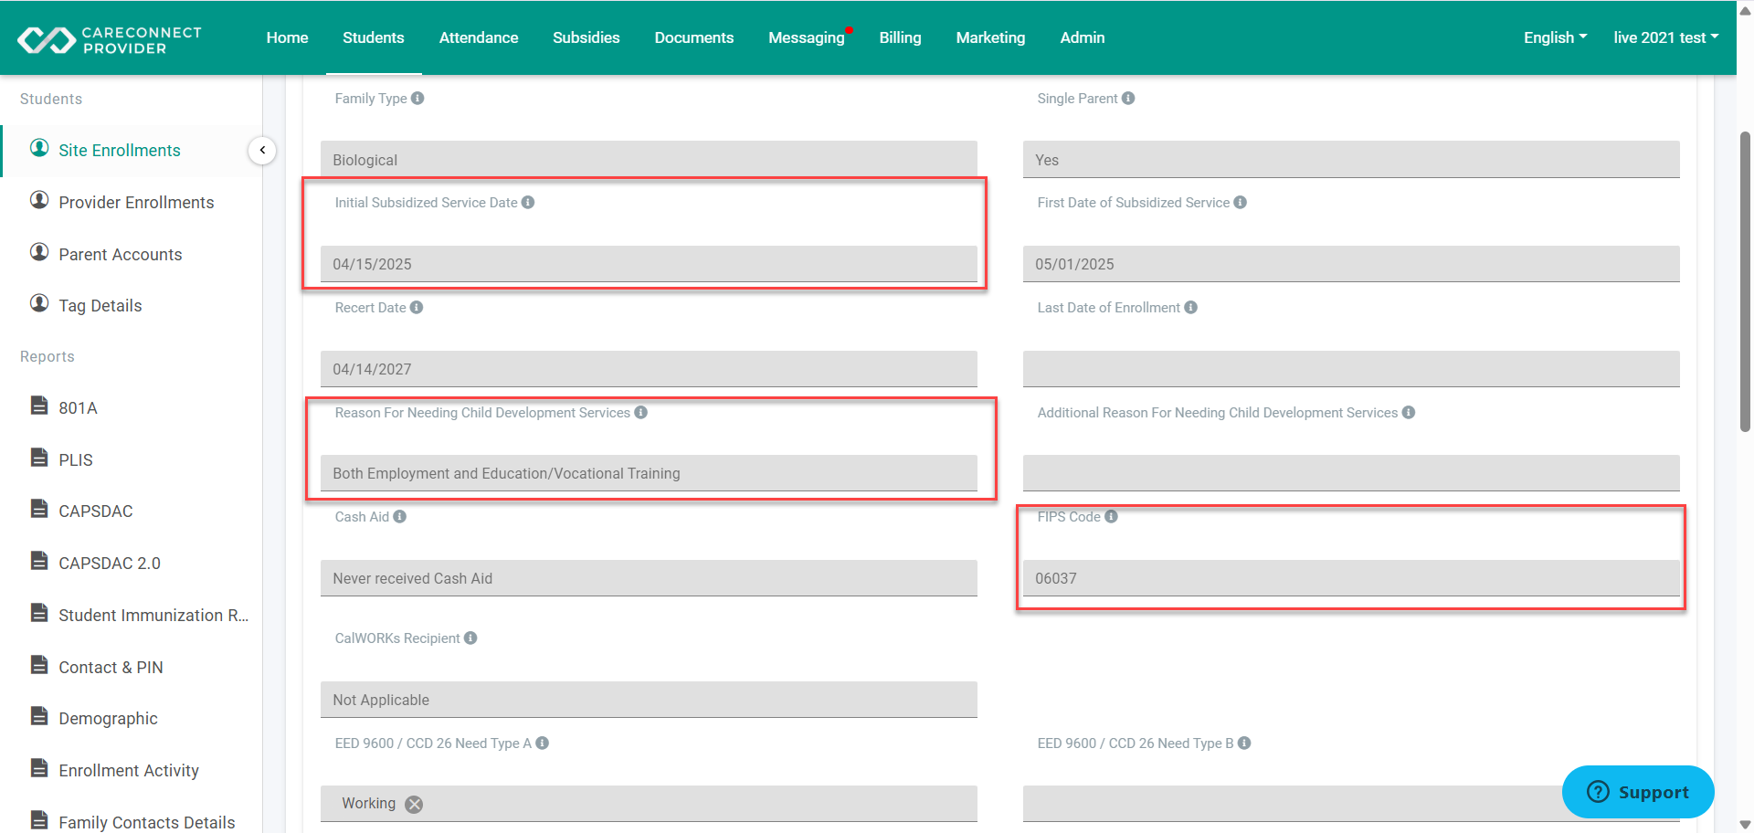Click info icon next to Family Type
The height and width of the screenshot is (833, 1754).
[417, 99]
